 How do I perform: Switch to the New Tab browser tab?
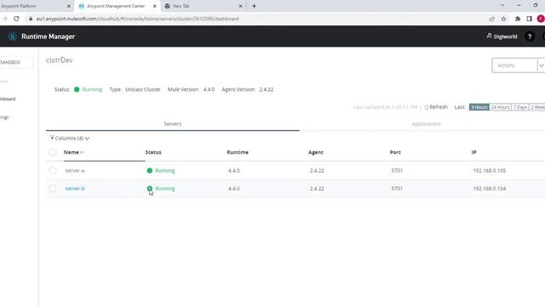point(181,6)
